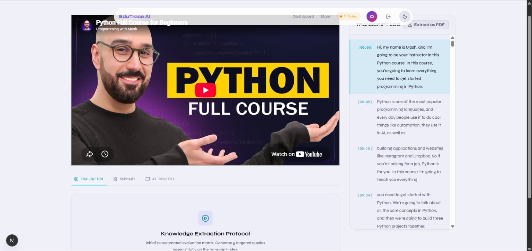Jump to the 00:08 transcript timestamp
The height and width of the screenshot is (251, 532).
coord(365,102)
